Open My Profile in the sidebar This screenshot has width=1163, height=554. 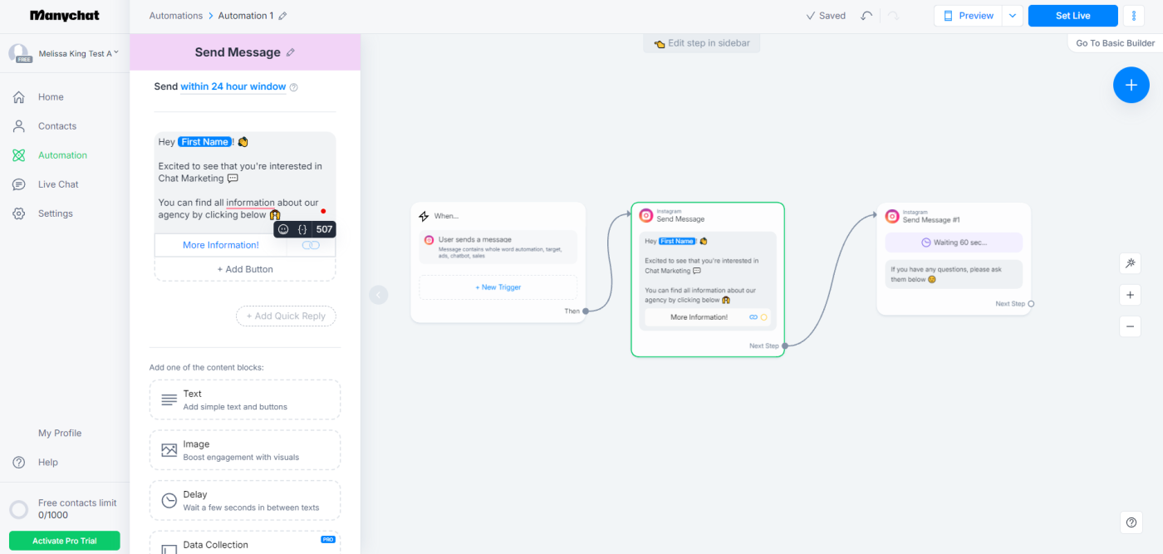pos(60,433)
